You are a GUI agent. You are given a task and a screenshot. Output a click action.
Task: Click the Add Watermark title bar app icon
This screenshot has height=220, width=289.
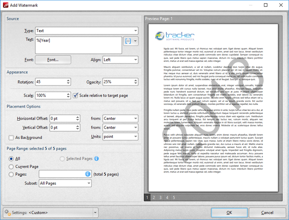pos(5,5)
